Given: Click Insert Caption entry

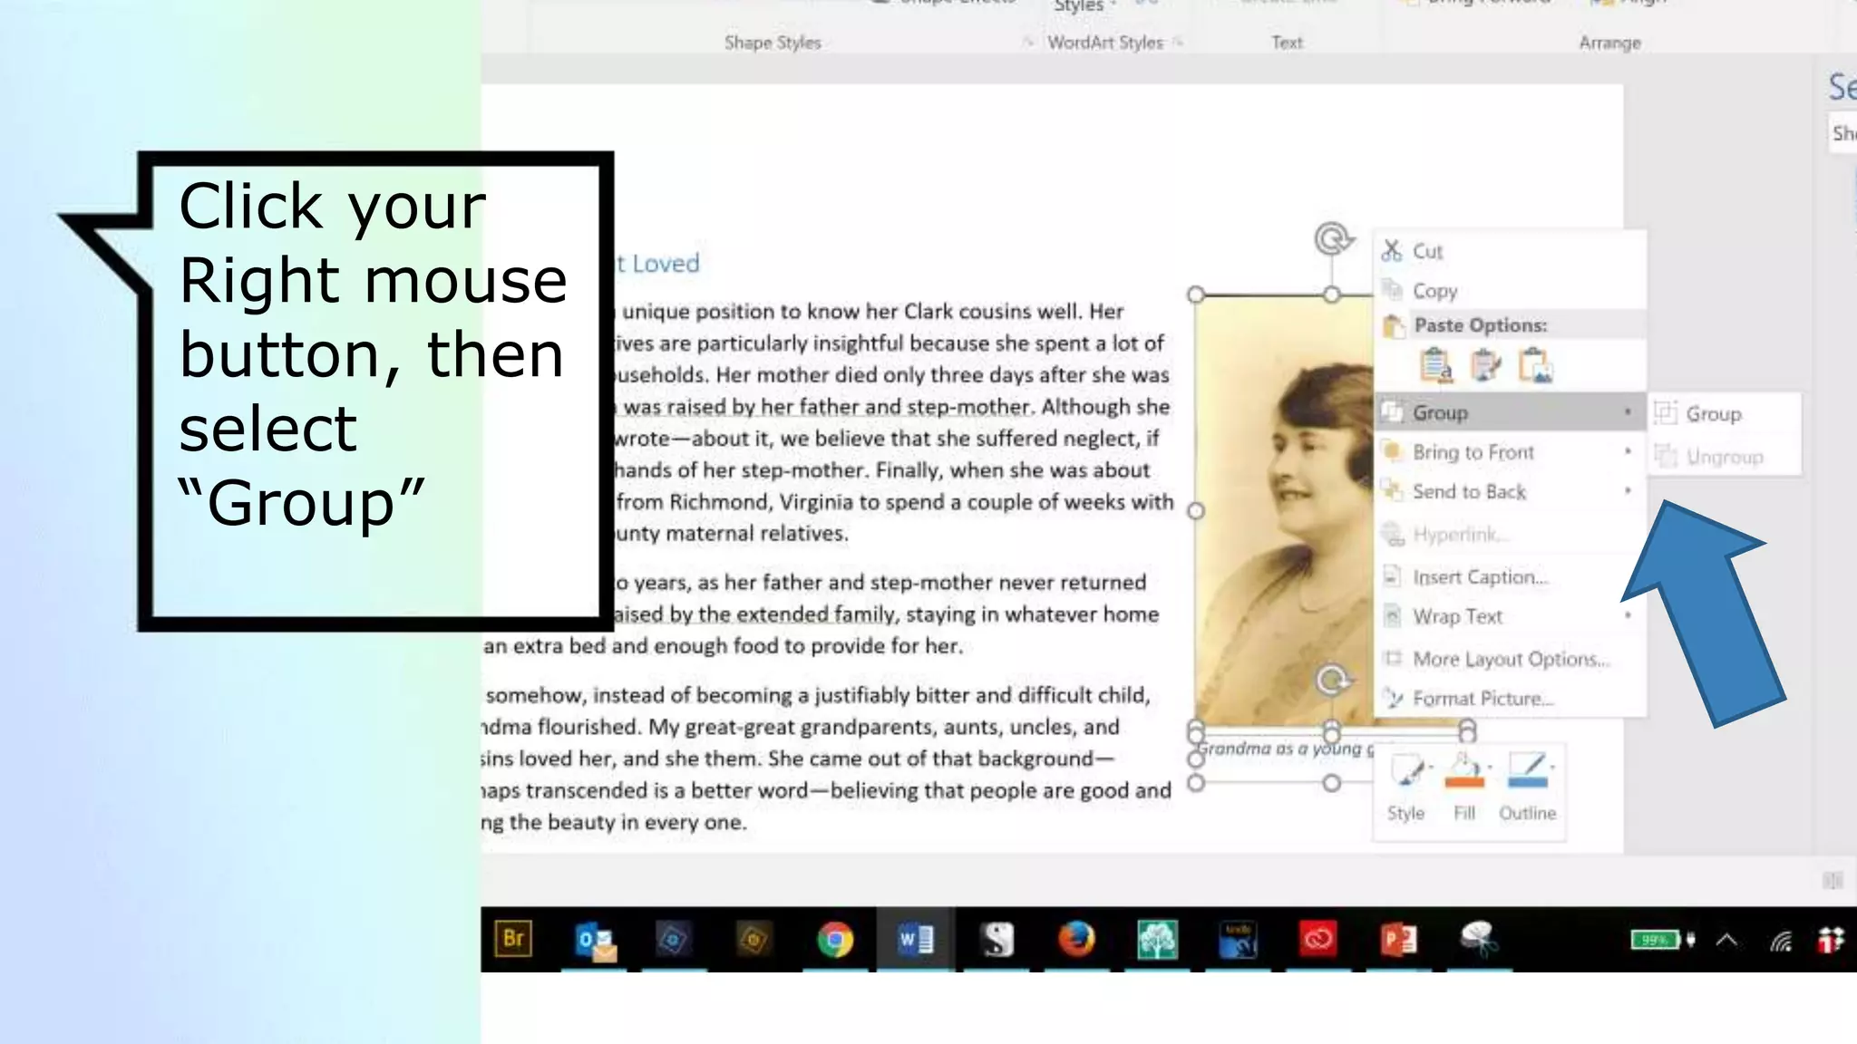Looking at the screenshot, I should (1479, 577).
